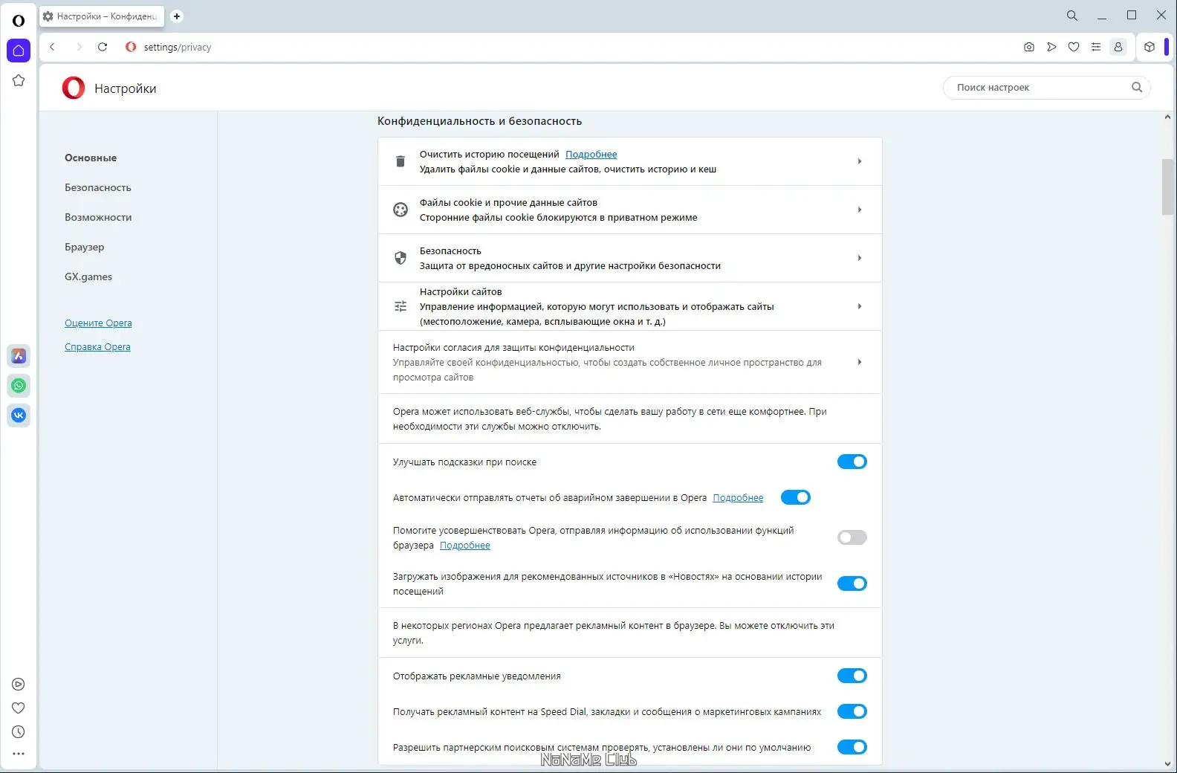Open My Flow send icon
Viewport: 1177px width, 773px height.
pyautogui.click(x=1051, y=47)
